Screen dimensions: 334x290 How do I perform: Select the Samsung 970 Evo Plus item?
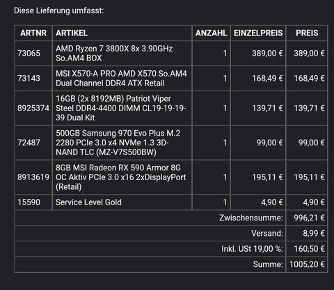click(118, 143)
